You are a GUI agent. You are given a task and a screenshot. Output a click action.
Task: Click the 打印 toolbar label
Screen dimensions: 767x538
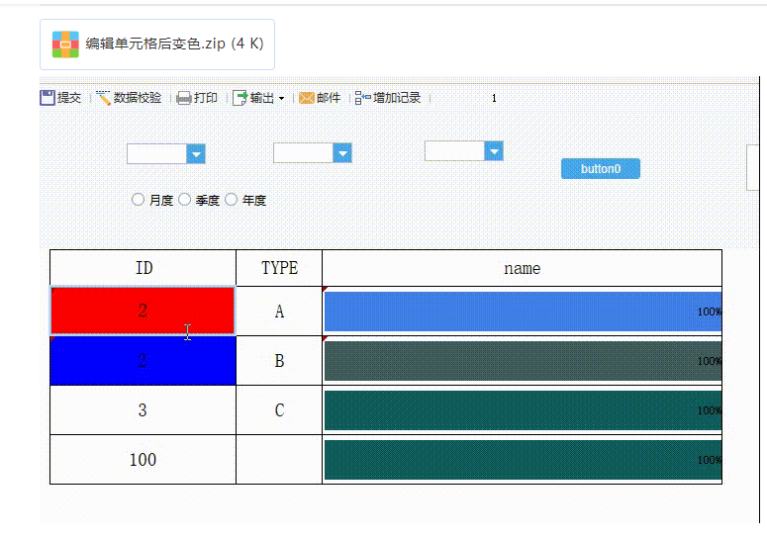206,98
